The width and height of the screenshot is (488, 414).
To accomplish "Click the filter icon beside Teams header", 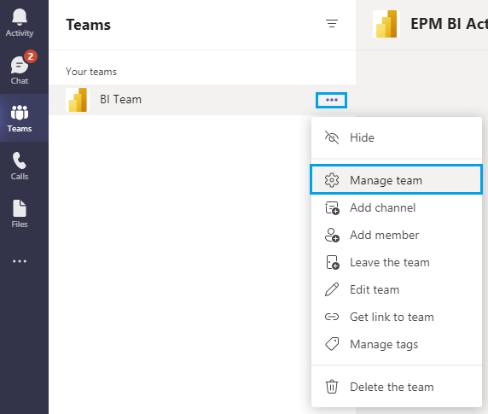I will pos(332,24).
